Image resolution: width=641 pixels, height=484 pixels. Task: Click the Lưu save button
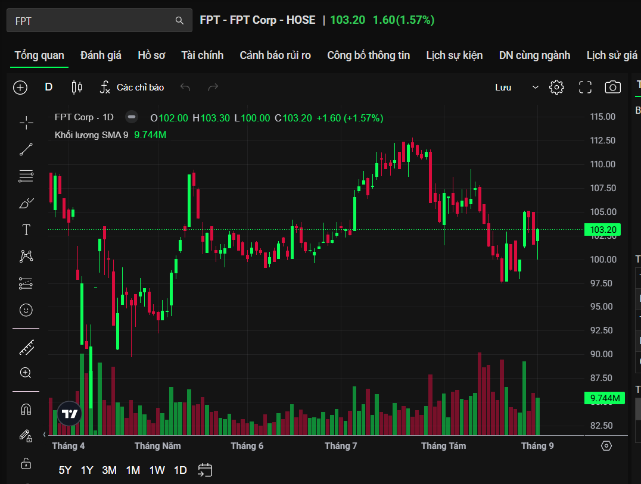coord(503,88)
